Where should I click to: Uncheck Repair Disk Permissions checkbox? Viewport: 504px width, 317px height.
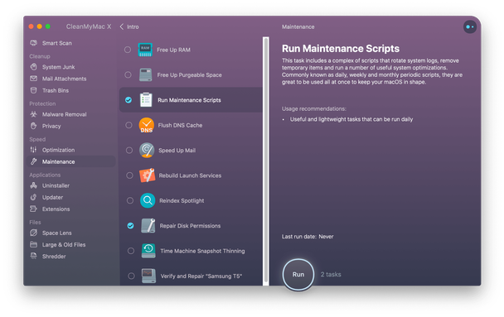click(130, 226)
